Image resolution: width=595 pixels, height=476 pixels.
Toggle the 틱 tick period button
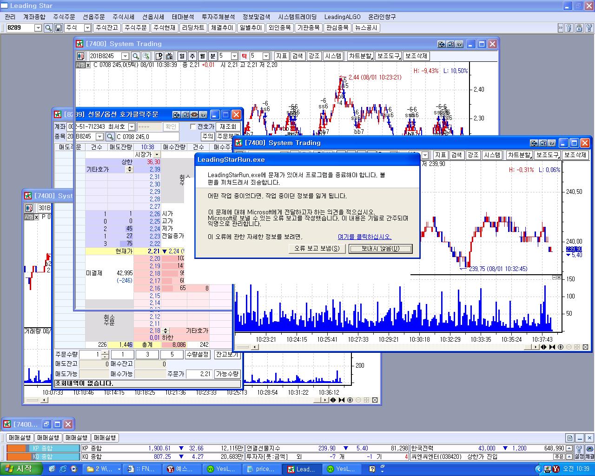[244, 56]
